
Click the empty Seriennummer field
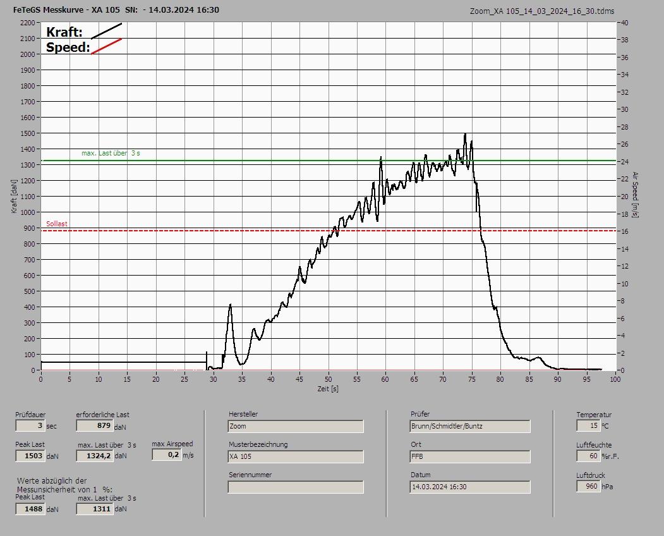point(295,487)
